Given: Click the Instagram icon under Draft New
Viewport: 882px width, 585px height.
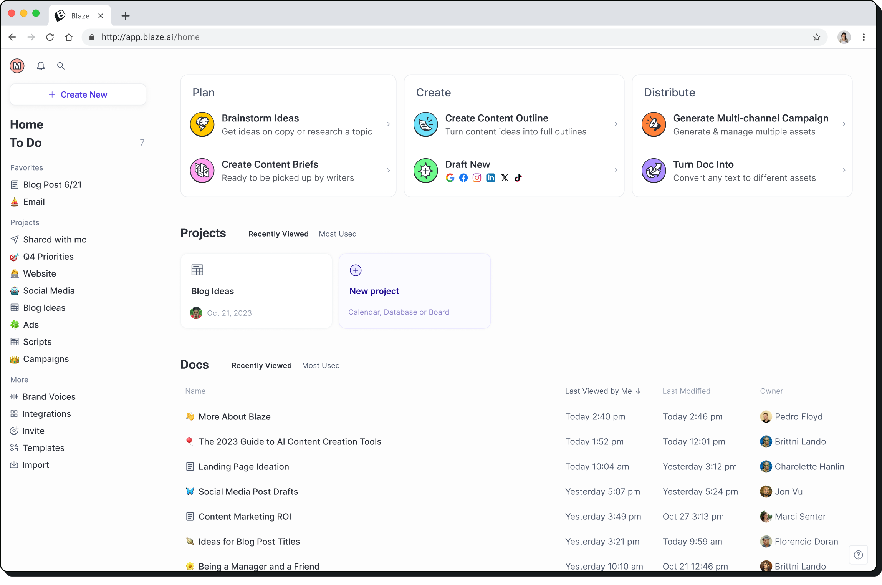Looking at the screenshot, I should [x=477, y=177].
